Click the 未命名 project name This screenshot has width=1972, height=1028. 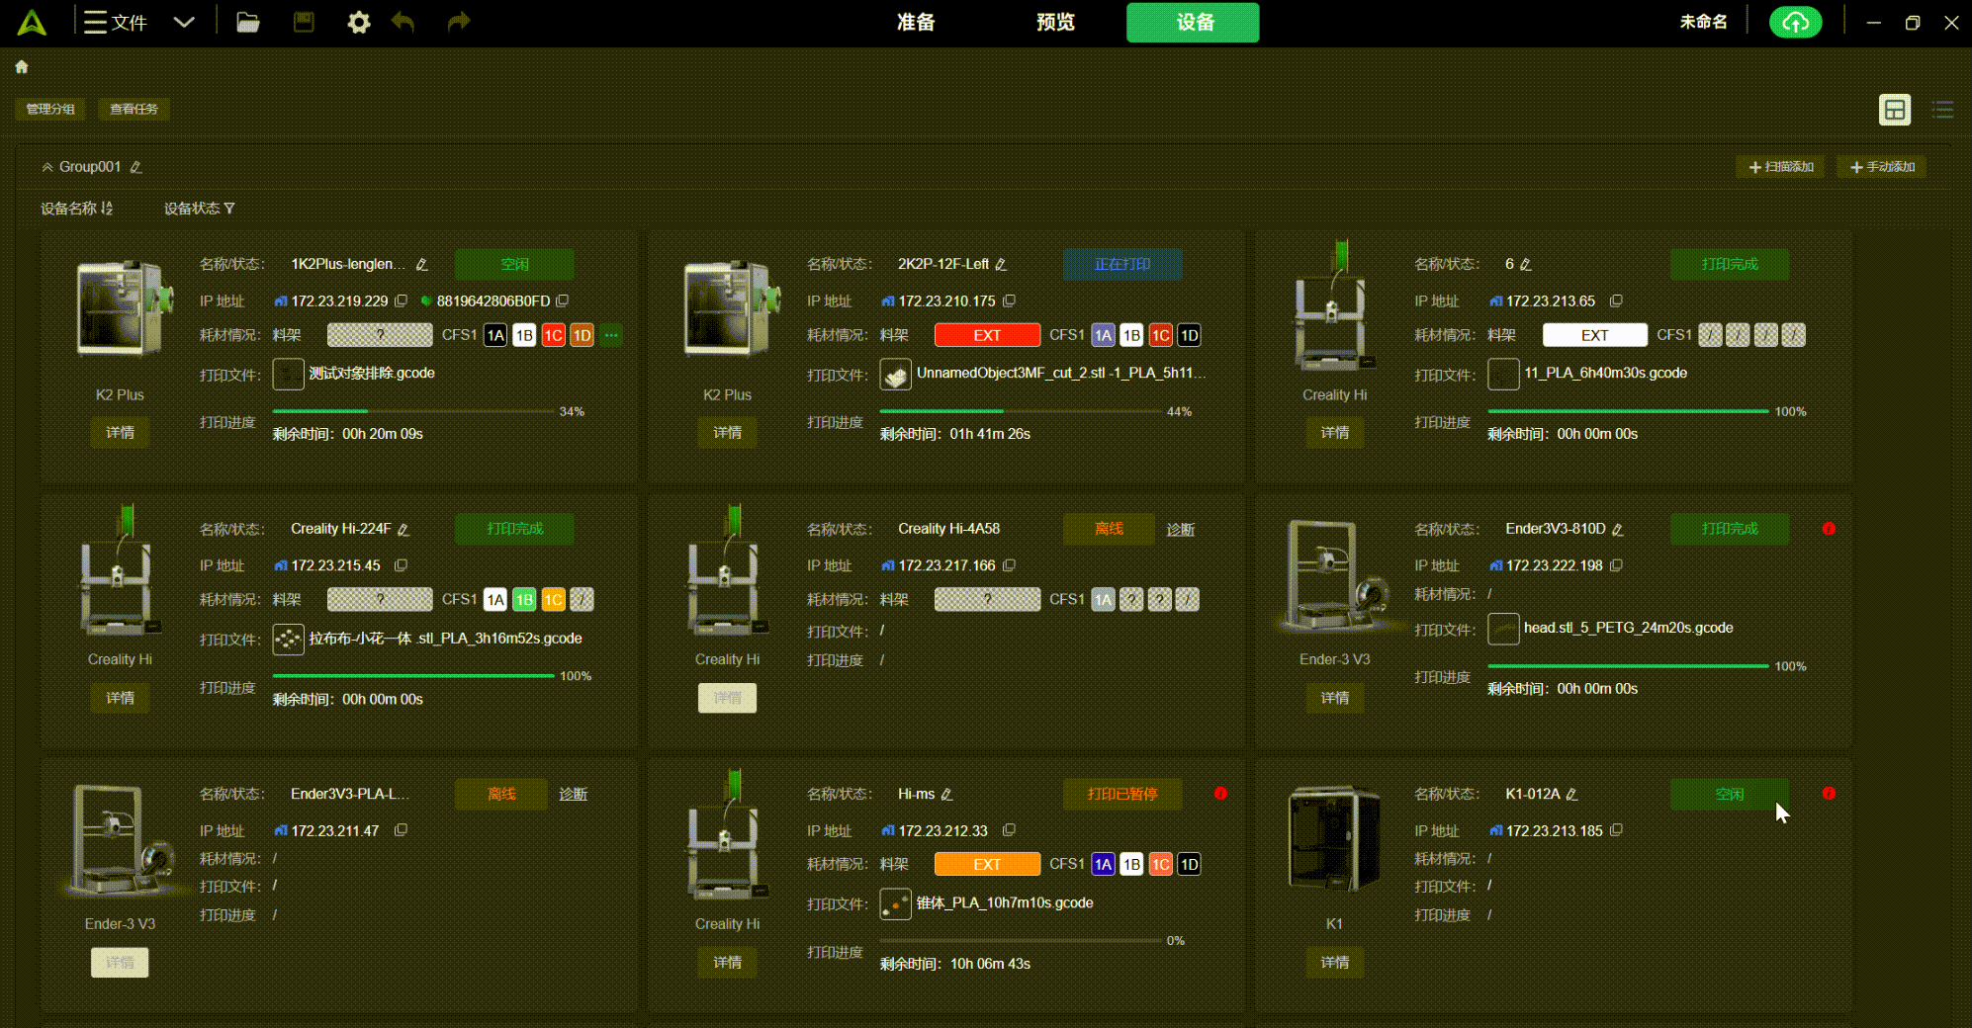click(1703, 22)
